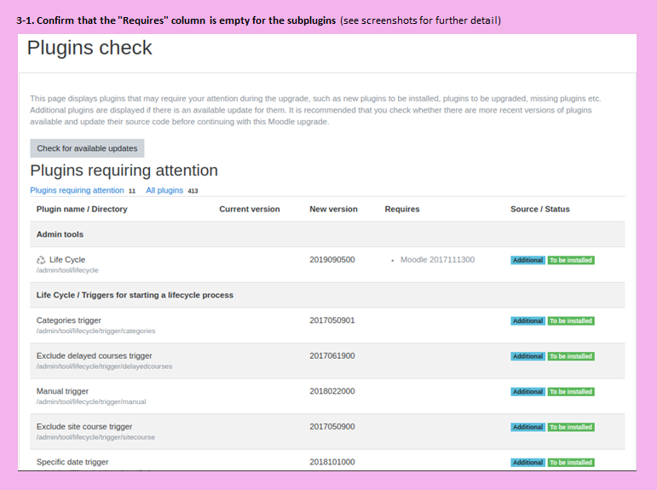
Task: Click version 2017050901 of Categories trigger
Action: (x=332, y=320)
